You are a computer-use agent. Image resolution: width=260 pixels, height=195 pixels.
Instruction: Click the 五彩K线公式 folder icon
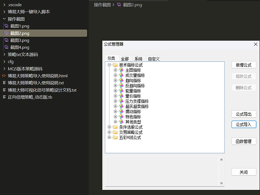115,137
